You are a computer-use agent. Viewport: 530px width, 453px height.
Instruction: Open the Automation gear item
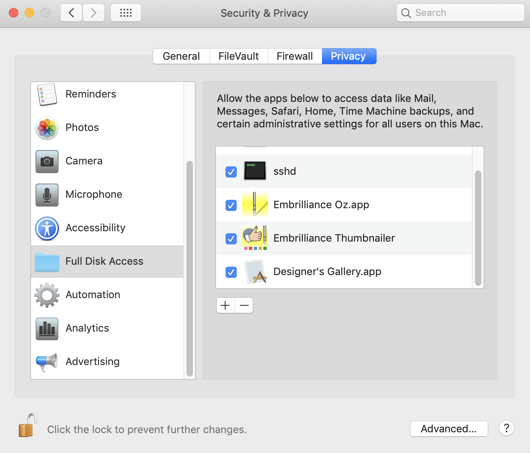click(x=47, y=295)
